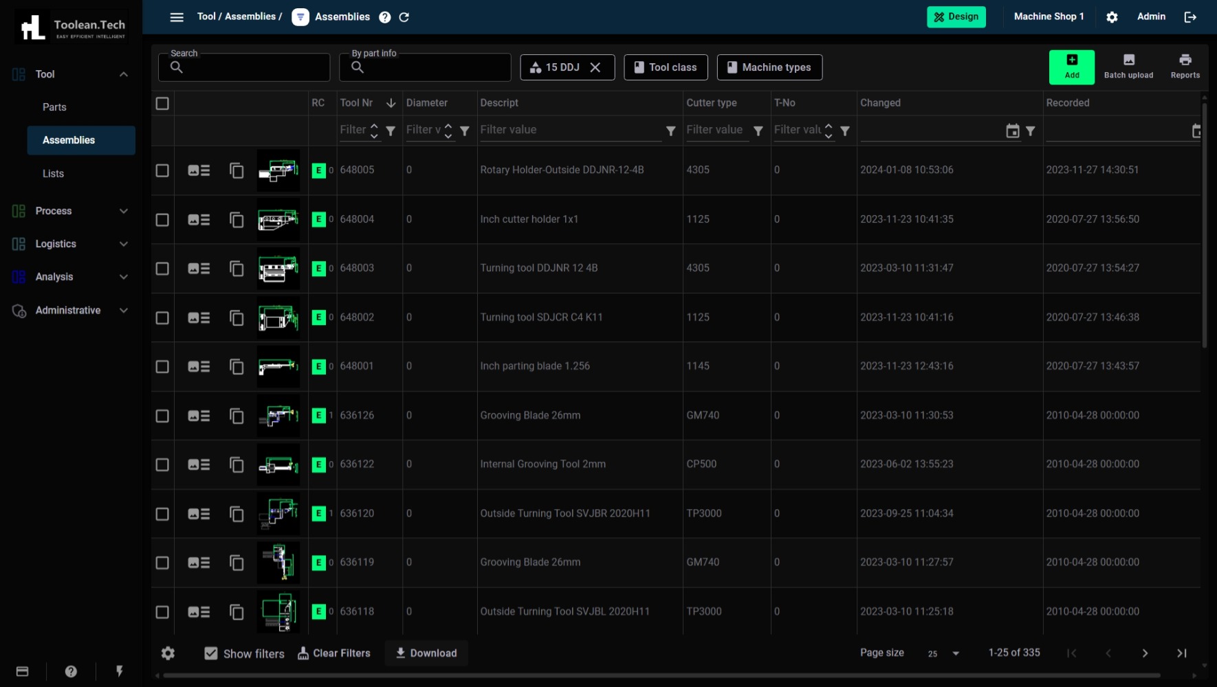Uncheck the Show filters checkbox
The height and width of the screenshot is (687, 1217).
click(211, 653)
